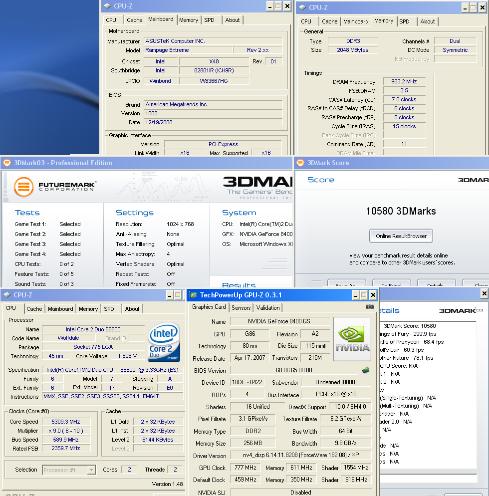Click the Rated FSB value 2359.7 MHz

point(66,448)
